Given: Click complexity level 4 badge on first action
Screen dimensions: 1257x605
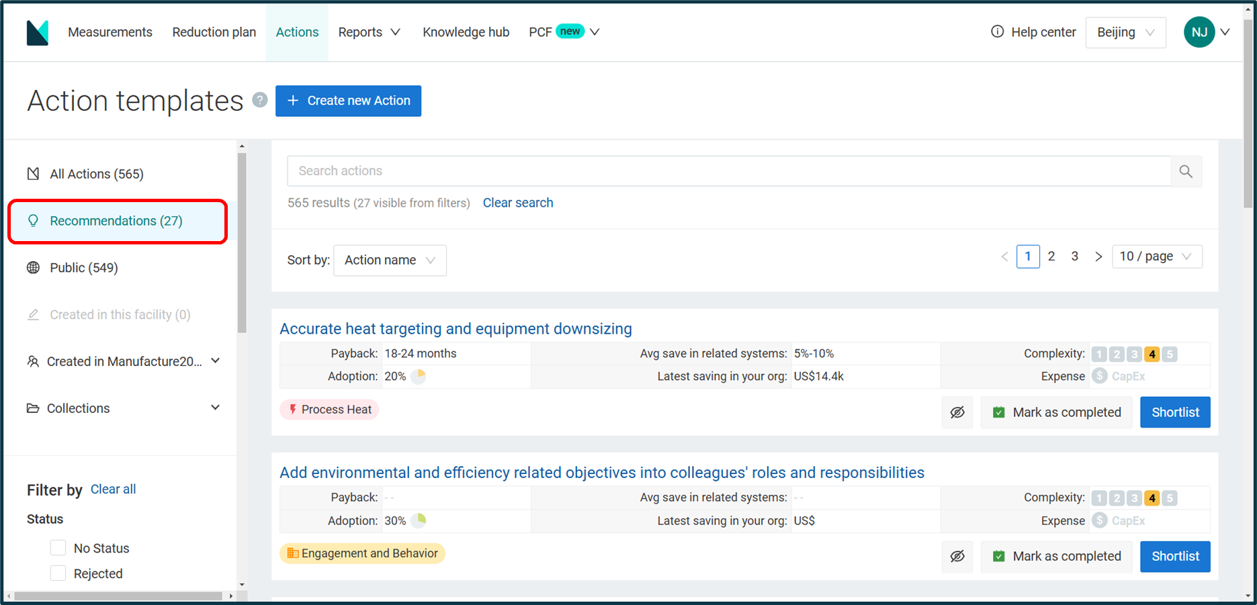Looking at the screenshot, I should pos(1152,354).
